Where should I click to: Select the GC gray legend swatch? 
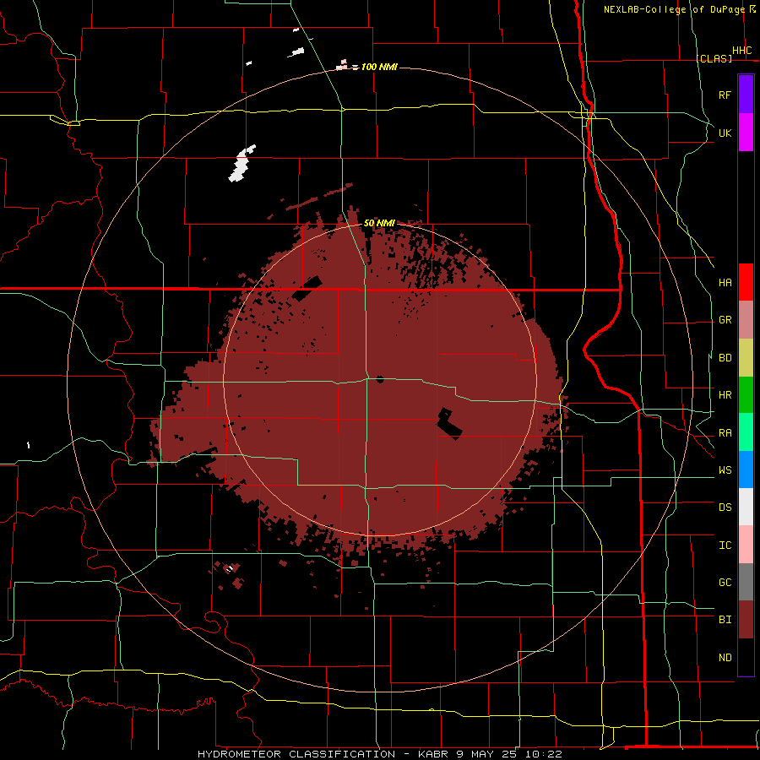click(746, 582)
